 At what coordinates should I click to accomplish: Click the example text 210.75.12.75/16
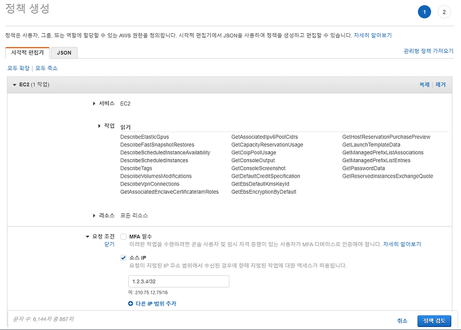[x=151, y=293]
